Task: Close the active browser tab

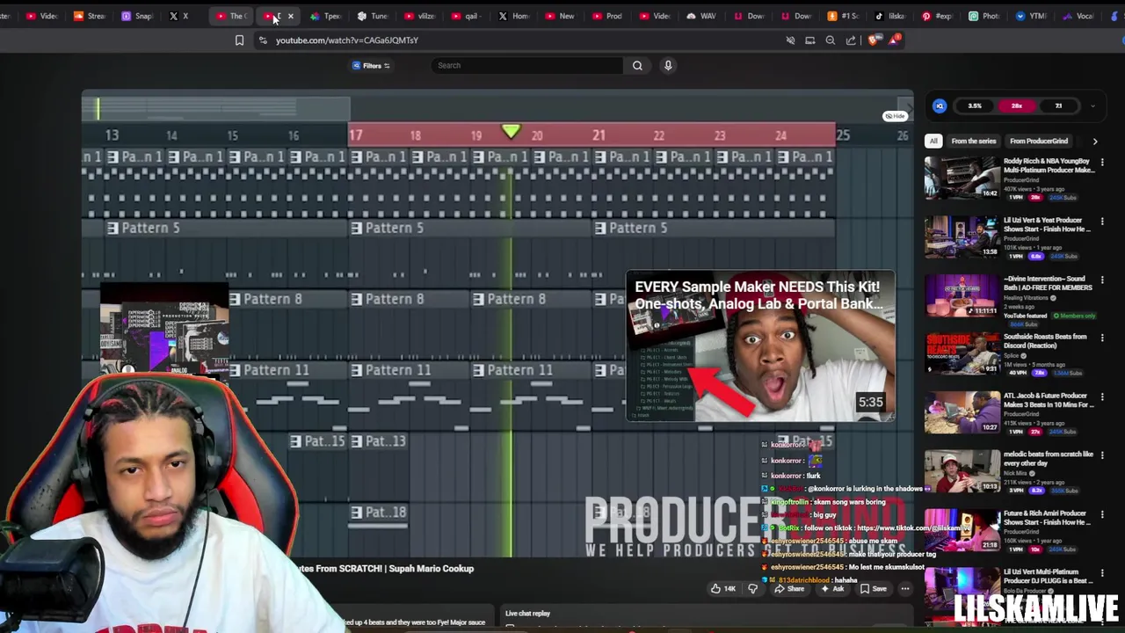Action: [x=291, y=16]
